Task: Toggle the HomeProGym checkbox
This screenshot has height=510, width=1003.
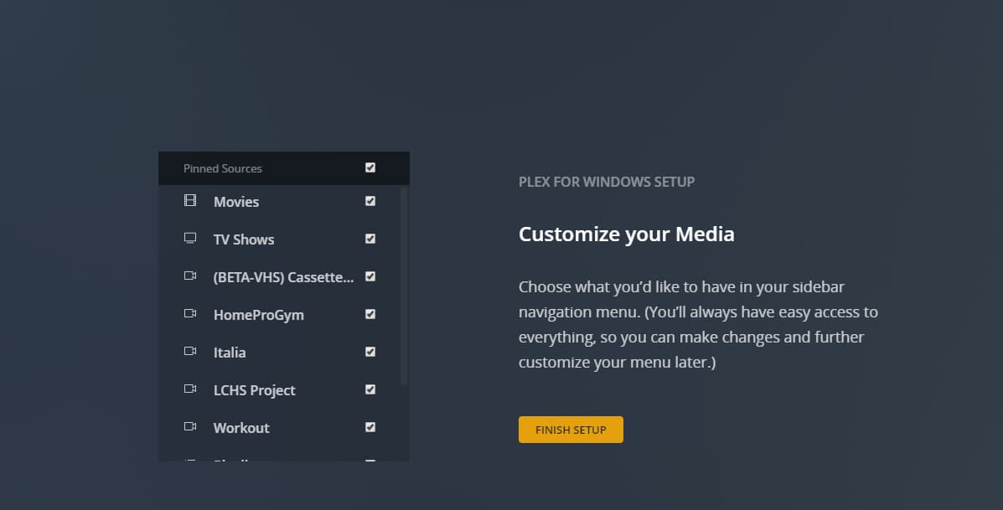Action: (x=370, y=314)
